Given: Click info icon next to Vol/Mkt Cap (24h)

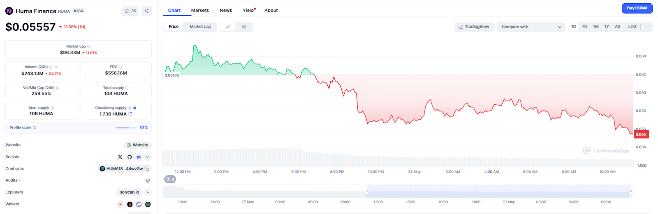Looking at the screenshot, I should [x=58, y=88].
